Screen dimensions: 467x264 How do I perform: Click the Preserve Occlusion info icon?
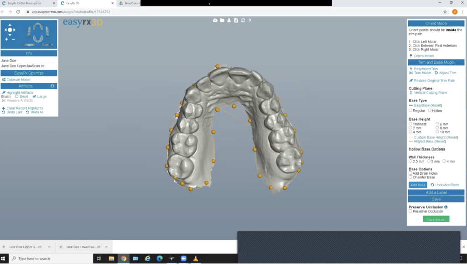pyautogui.click(x=446, y=207)
